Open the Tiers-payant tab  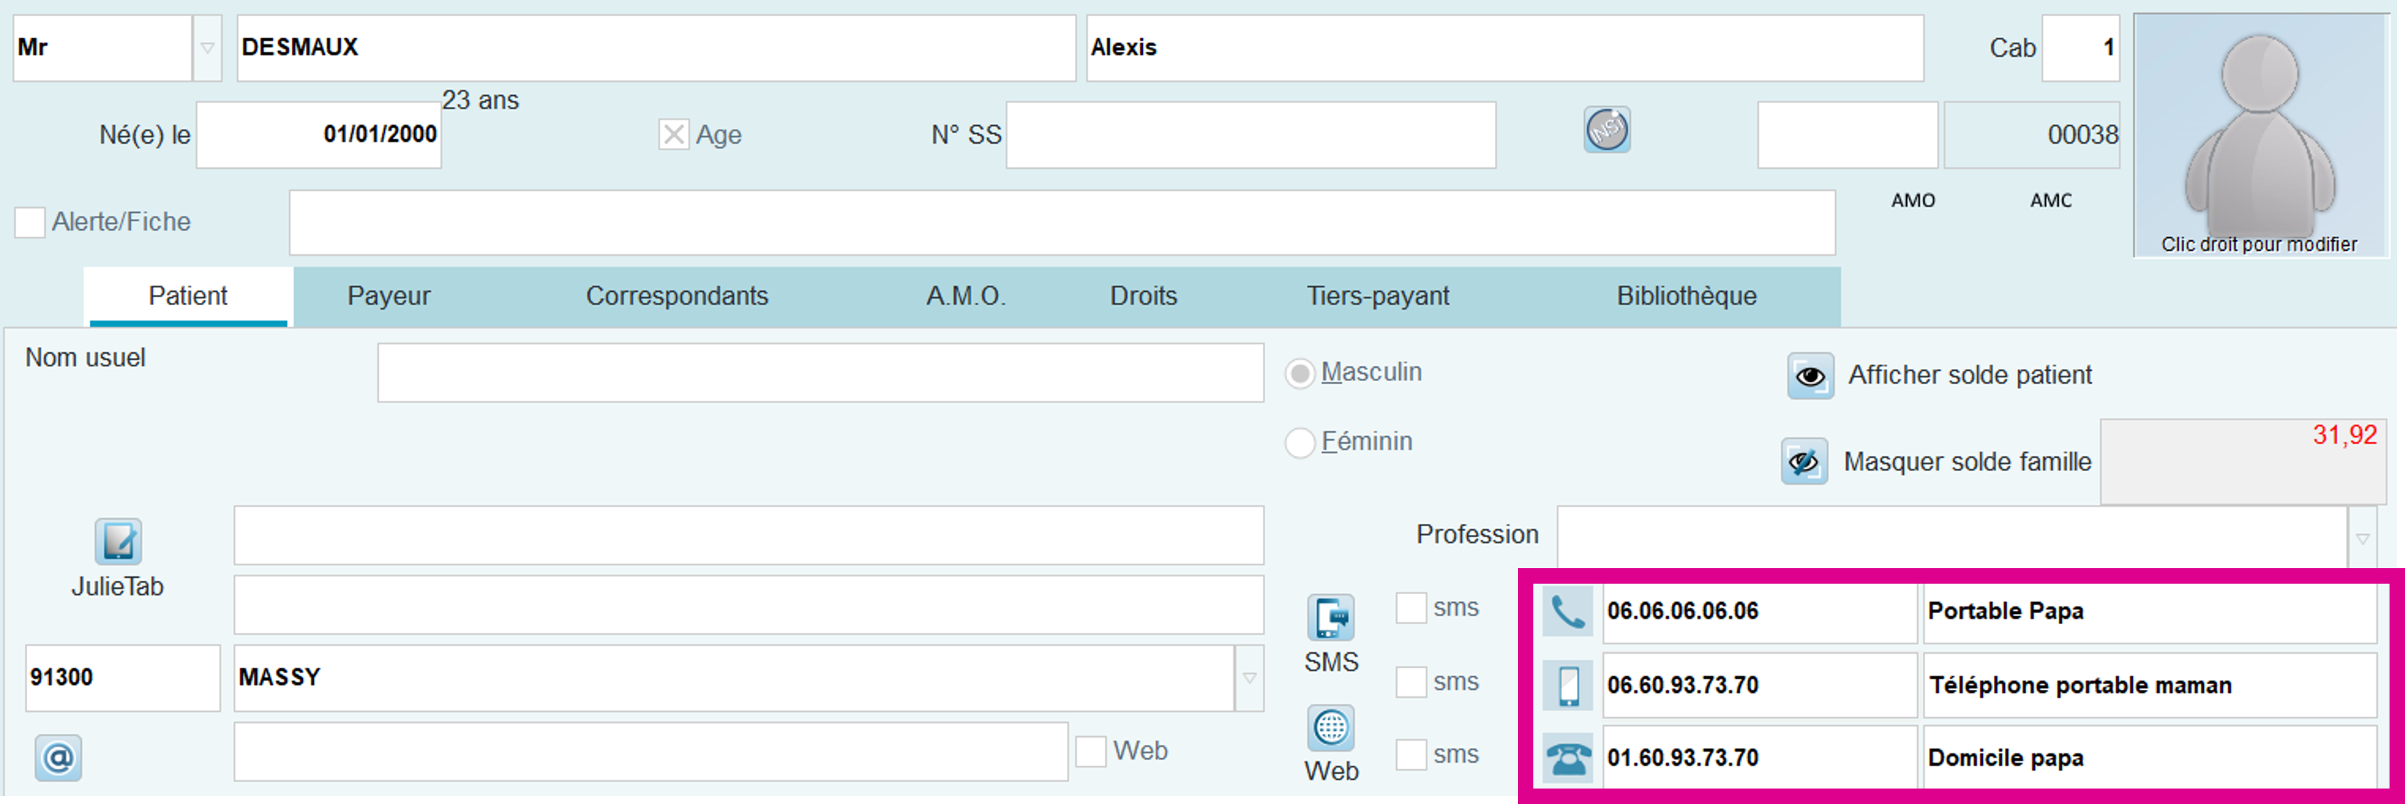tap(1377, 296)
